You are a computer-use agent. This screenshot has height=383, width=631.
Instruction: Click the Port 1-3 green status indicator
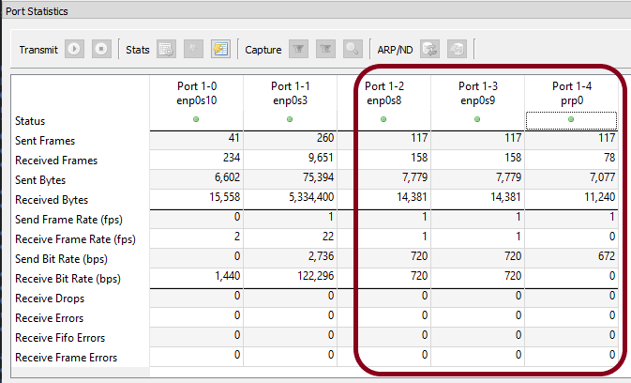(477, 119)
